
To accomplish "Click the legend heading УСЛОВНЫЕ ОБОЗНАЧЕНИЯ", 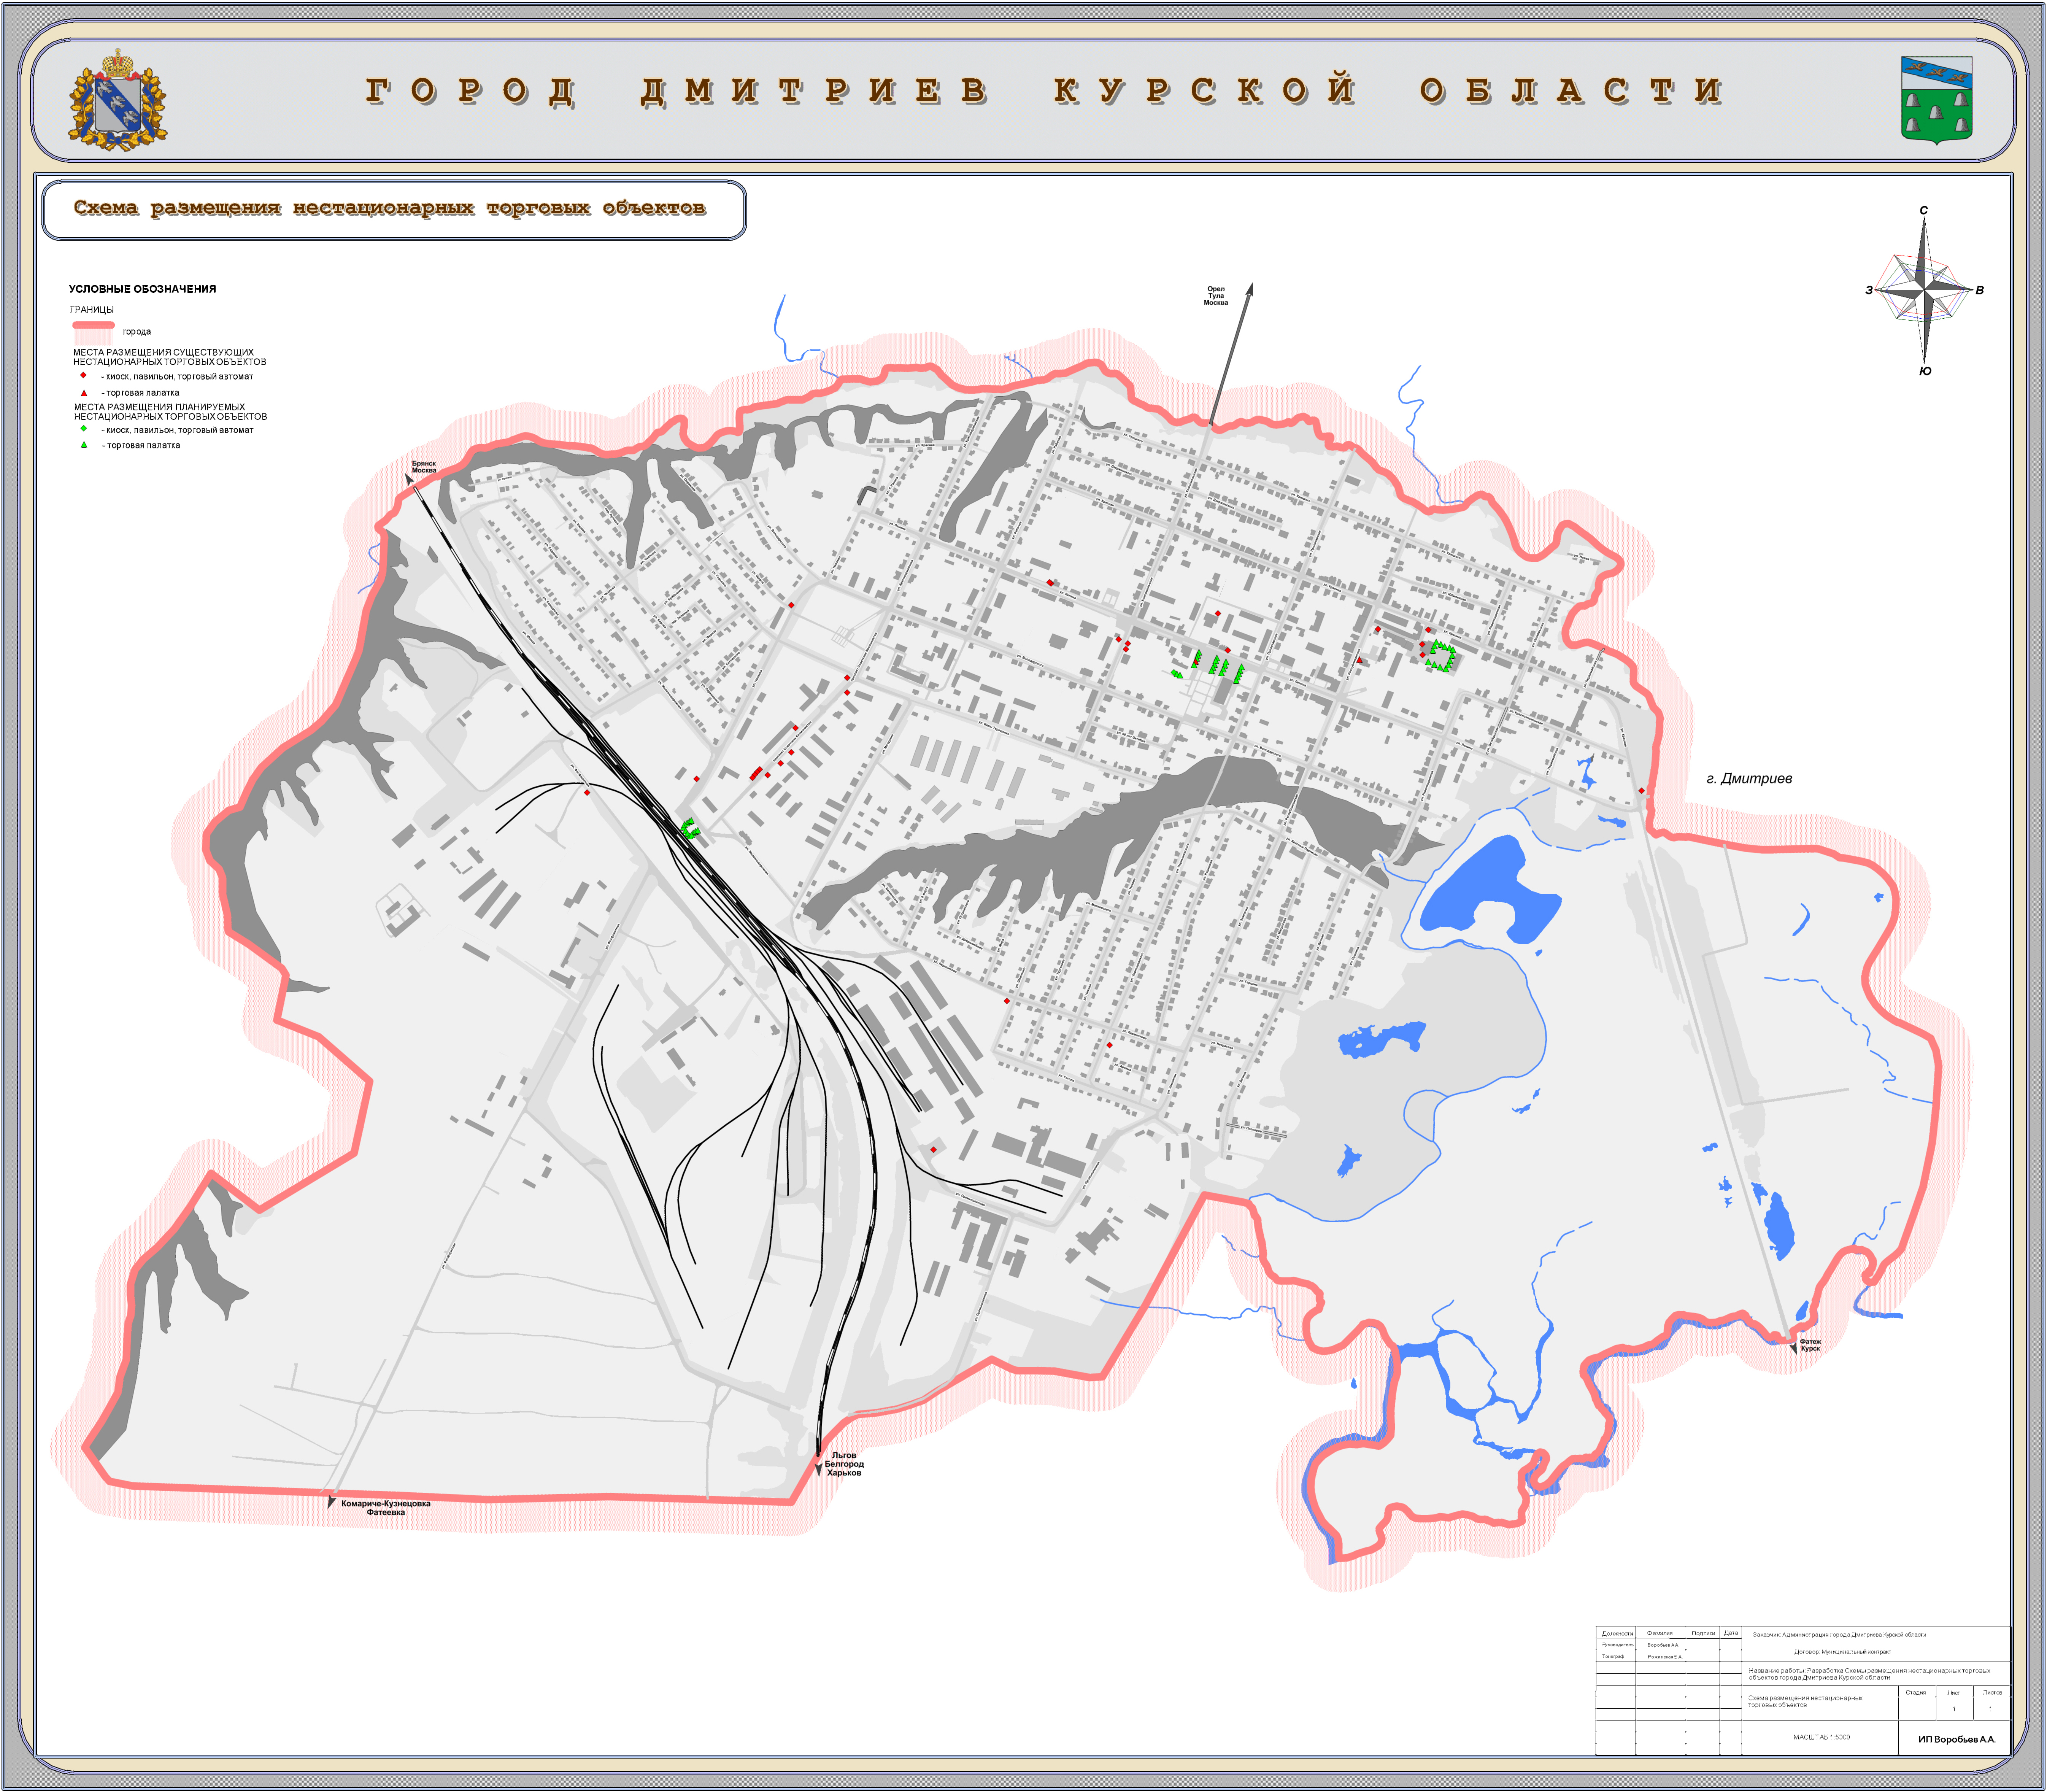I will 142,289.
